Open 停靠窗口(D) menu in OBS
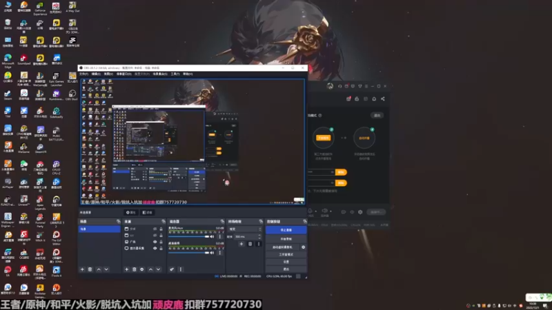Screen dimensions: 552x310 pos(124,74)
